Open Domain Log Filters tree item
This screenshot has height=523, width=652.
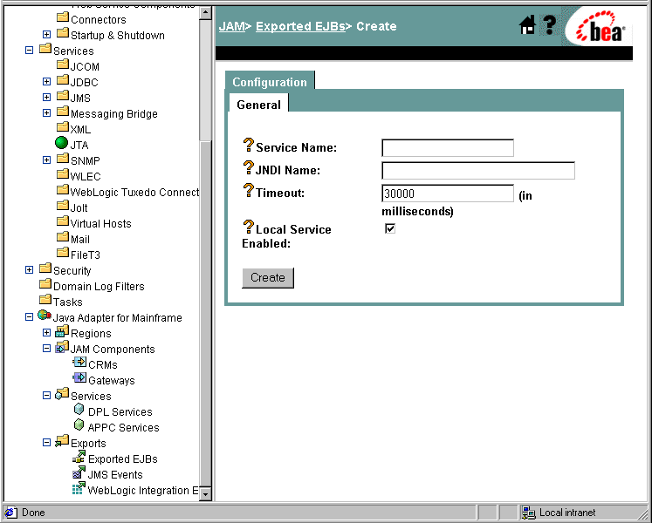(99, 286)
